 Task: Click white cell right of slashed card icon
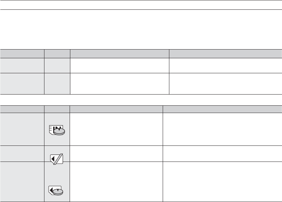117,154
